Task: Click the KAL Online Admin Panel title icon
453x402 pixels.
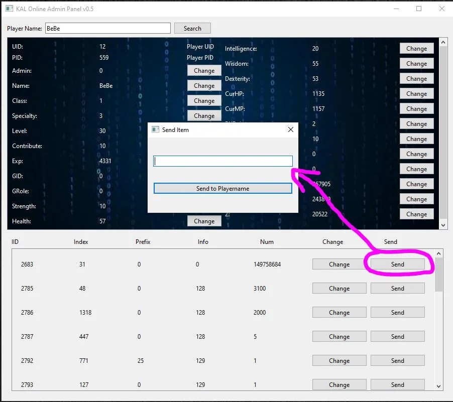Action: point(9,9)
